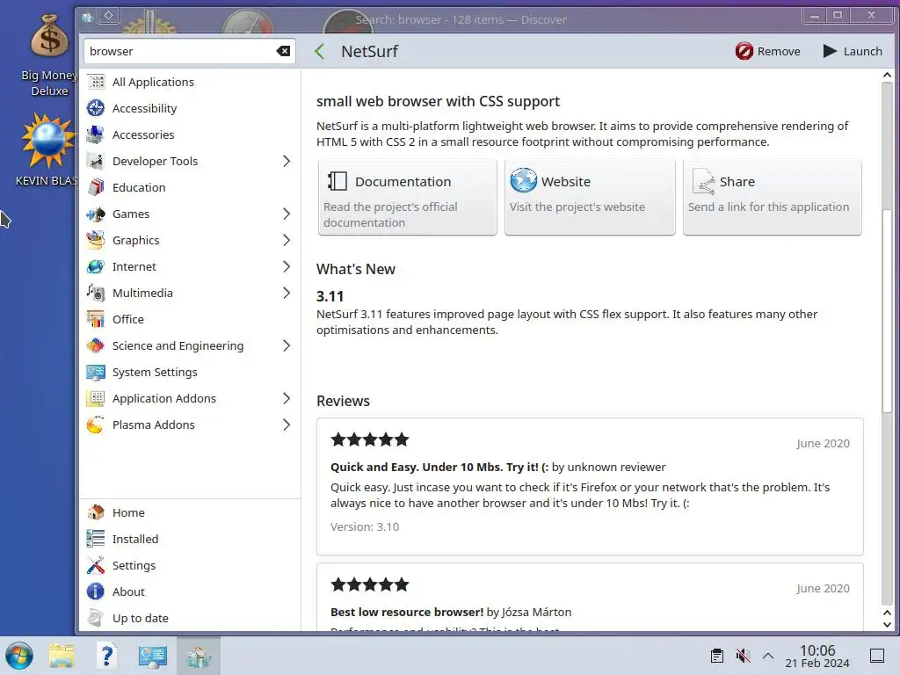Launch the NetSurf browser

(853, 51)
